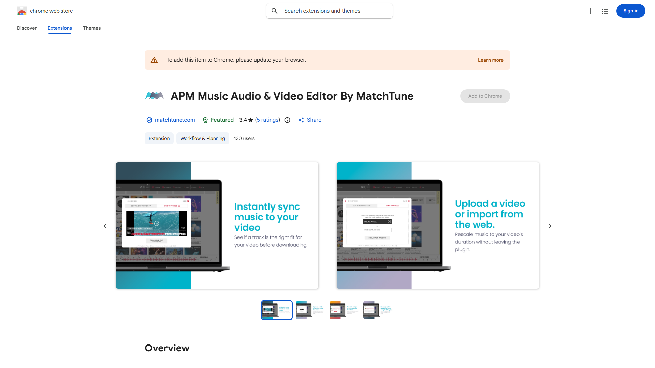Click the Share icon
The height and width of the screenshot is (368, 655).
click(301, 120)
